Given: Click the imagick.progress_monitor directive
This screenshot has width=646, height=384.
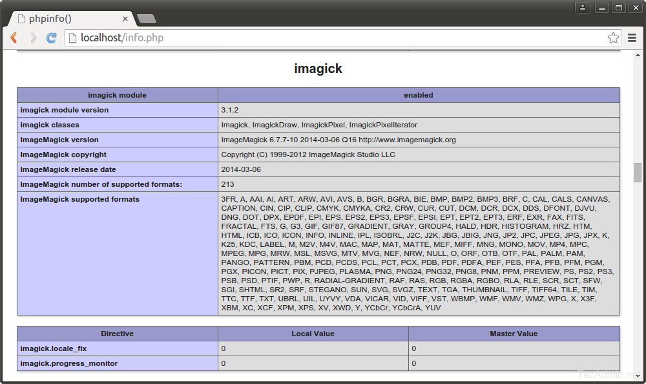Looking at the screenshot, I should (x=69, y=363).
